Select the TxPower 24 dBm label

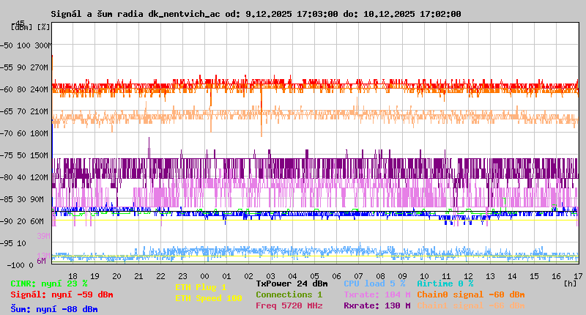pyautogui.click(x=292, y=283)
